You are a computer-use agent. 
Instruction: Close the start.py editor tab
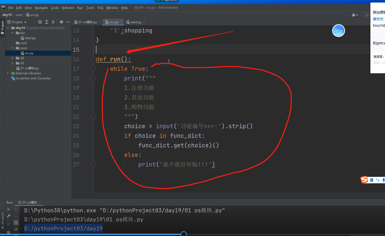[x=144, y=22]
